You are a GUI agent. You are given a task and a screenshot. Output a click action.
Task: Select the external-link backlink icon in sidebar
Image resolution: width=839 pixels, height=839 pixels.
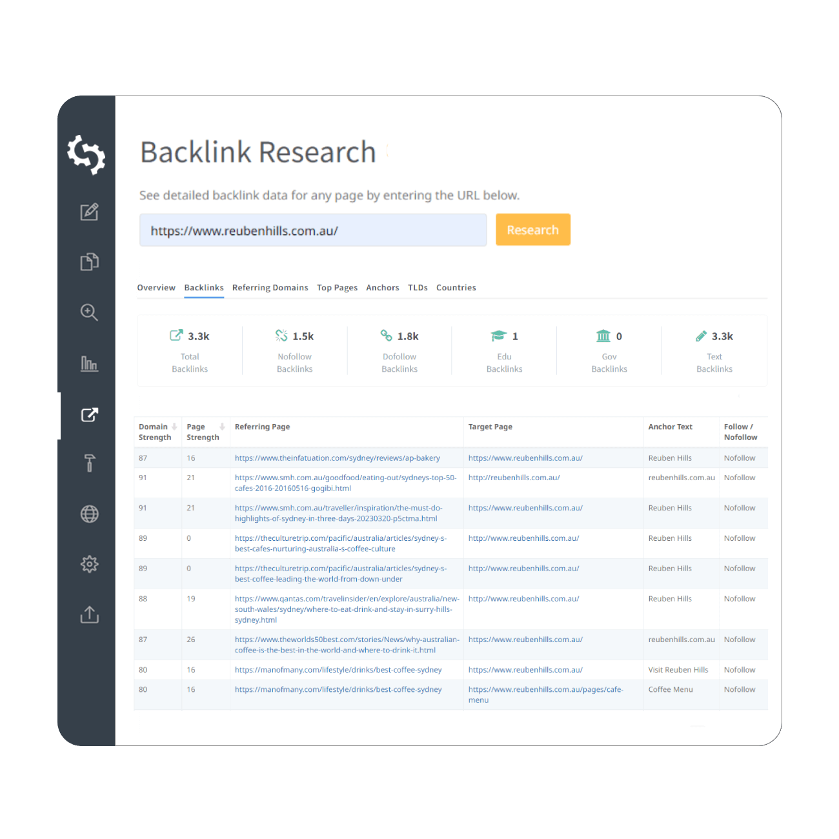point(89,414)
